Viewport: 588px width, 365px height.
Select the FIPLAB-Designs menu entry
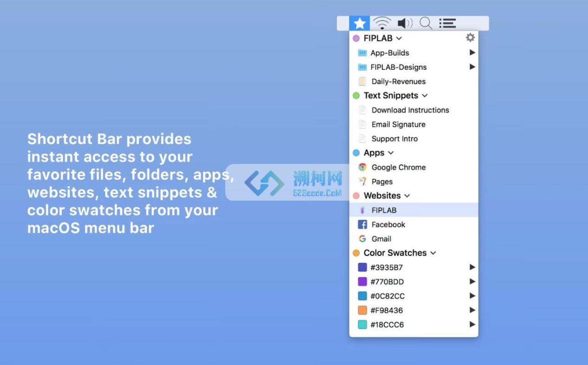414,67
